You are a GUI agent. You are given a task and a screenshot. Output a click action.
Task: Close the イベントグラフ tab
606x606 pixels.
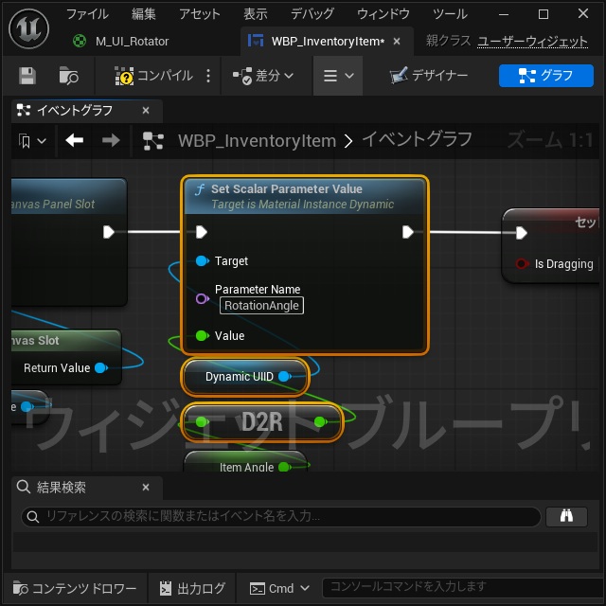pos(146,111)
